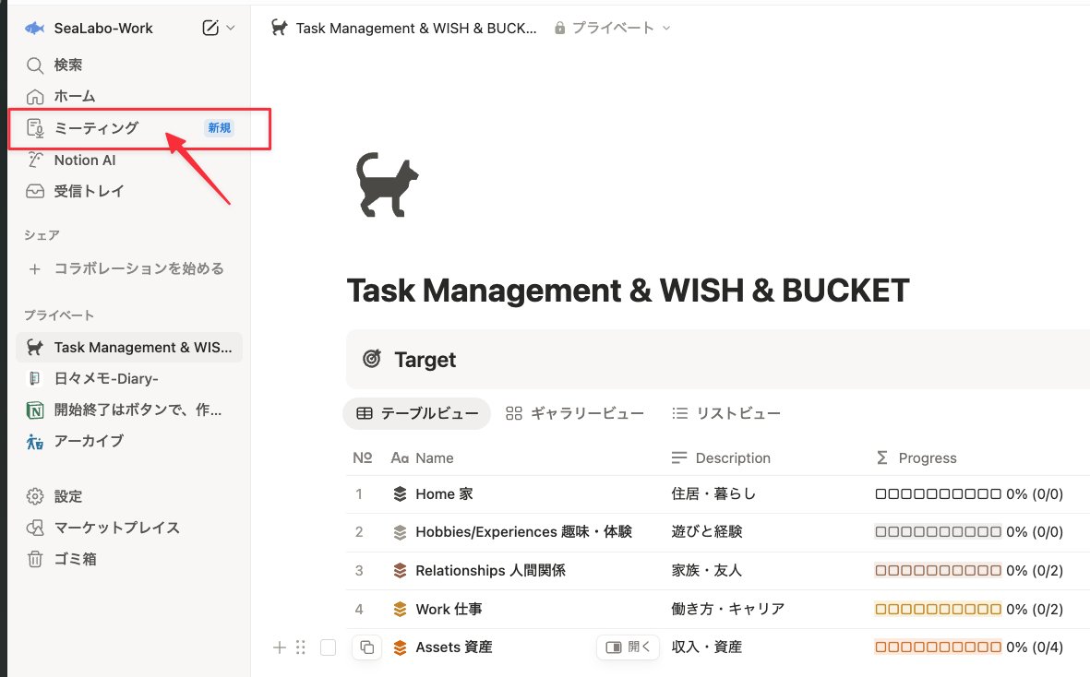Click the cat page icon above the title
1090x677 pixels.
coord(385,184)
